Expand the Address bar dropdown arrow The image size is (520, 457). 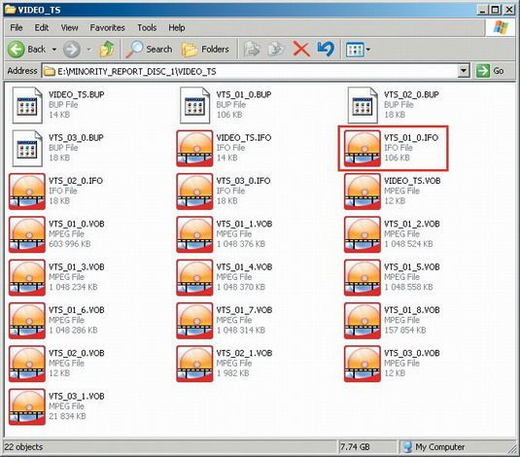[464, 71]
